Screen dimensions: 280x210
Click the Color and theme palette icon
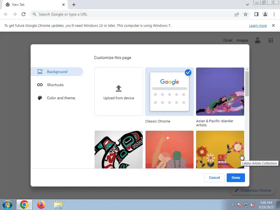(x=40, y=98)
